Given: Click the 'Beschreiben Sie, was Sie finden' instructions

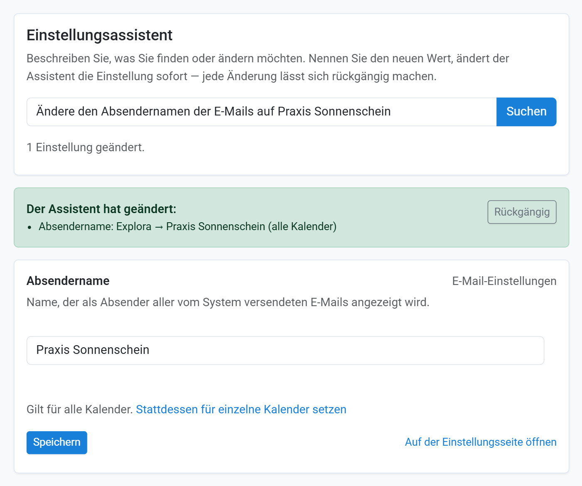Looking at the screenshot, I should pyautogui.click(x=268, y=67).
